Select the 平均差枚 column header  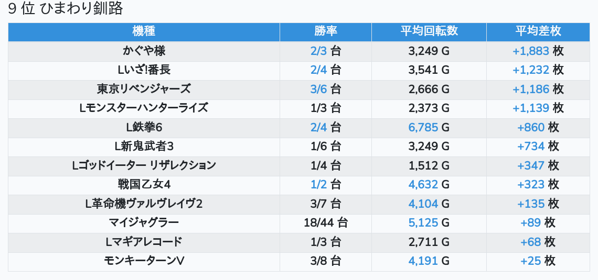click(538, 31)
